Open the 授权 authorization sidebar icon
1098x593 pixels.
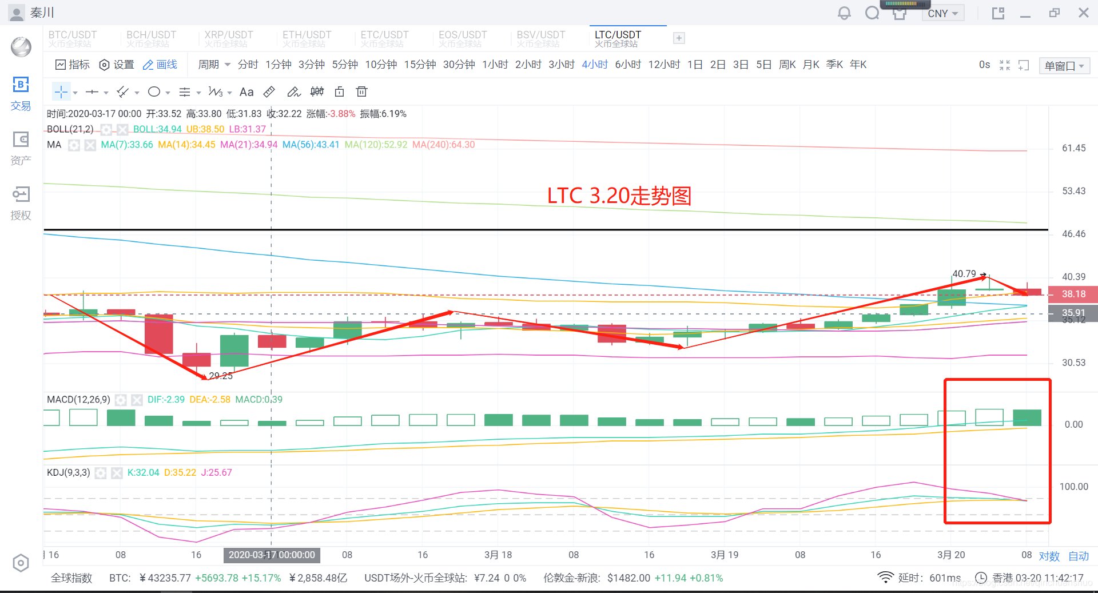pyautogui.click(x=21, y=203)
